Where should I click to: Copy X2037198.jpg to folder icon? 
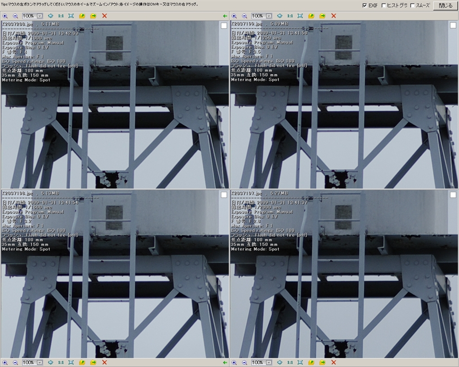[x=82, y=363]
